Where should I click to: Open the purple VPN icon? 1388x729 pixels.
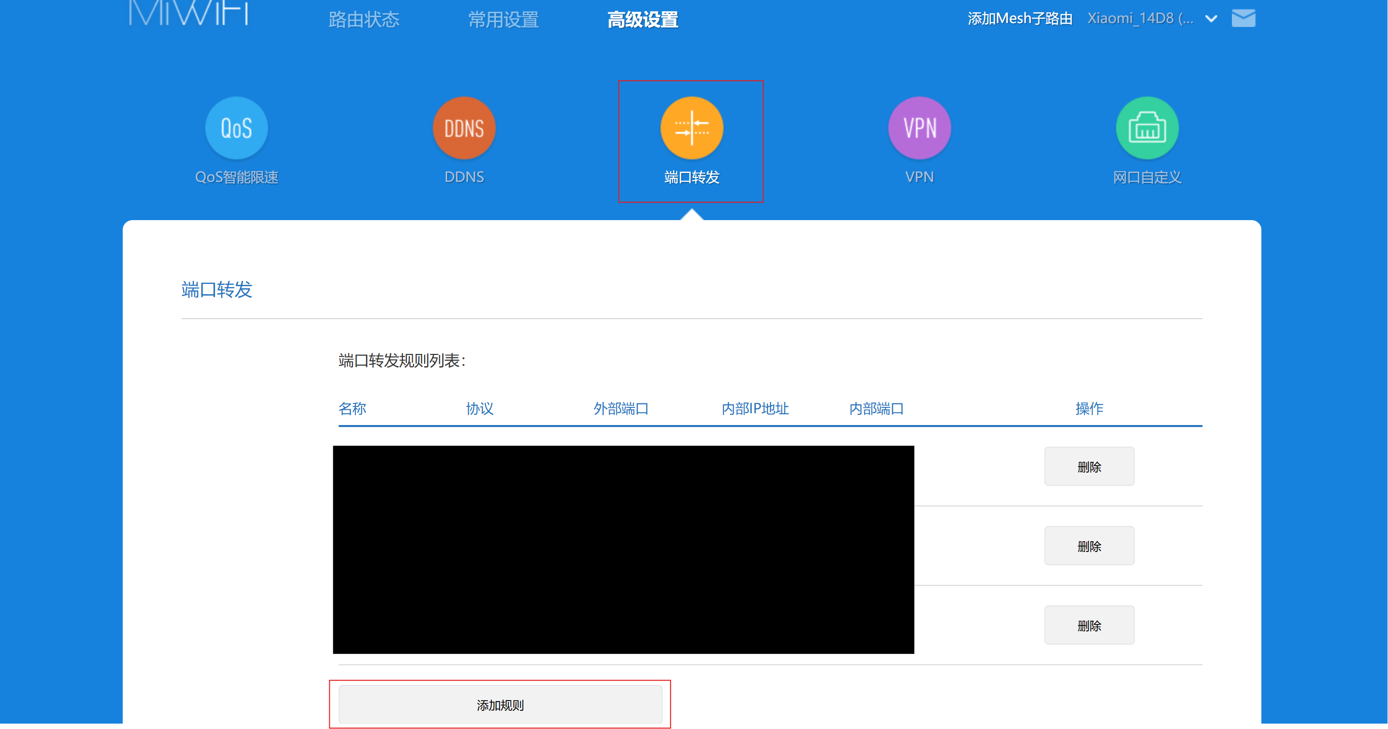[919, 128]
